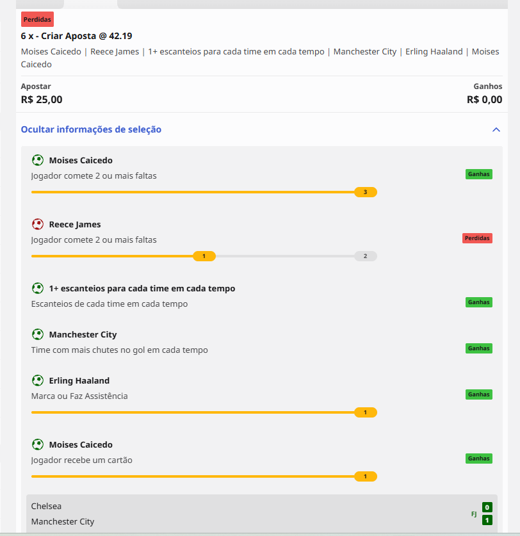Click the ball icon beside Erling Haaland
Viewport: 520px width, 536px height.
[x=38, y=380]
